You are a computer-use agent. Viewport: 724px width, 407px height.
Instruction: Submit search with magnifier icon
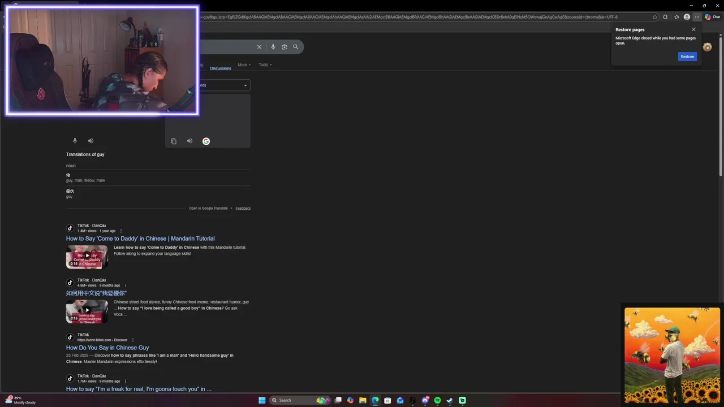[295, 47]
